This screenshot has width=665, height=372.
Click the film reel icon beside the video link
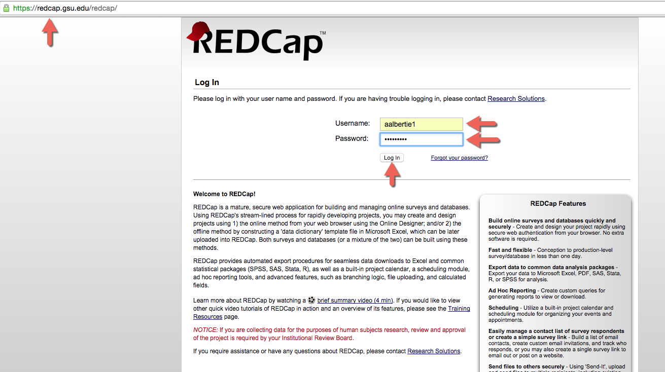pos(311,300)
